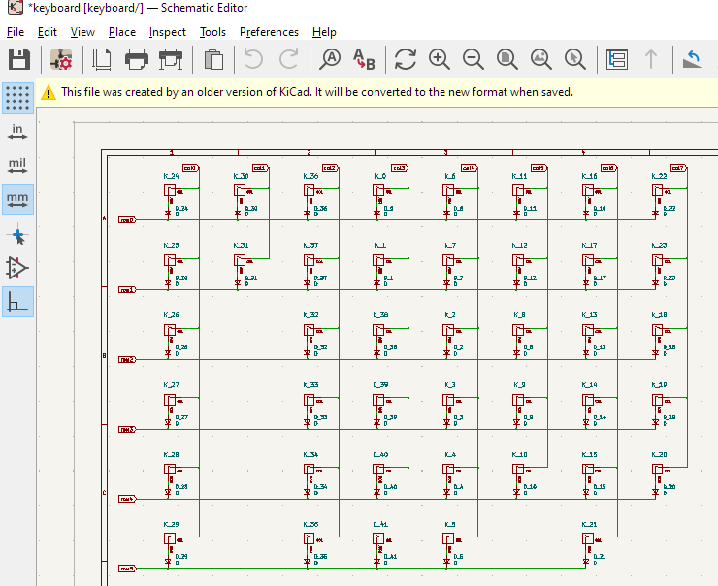Click the Redo arrow icon
Viewport: 718px width, 586px height.
pos(288,59)
